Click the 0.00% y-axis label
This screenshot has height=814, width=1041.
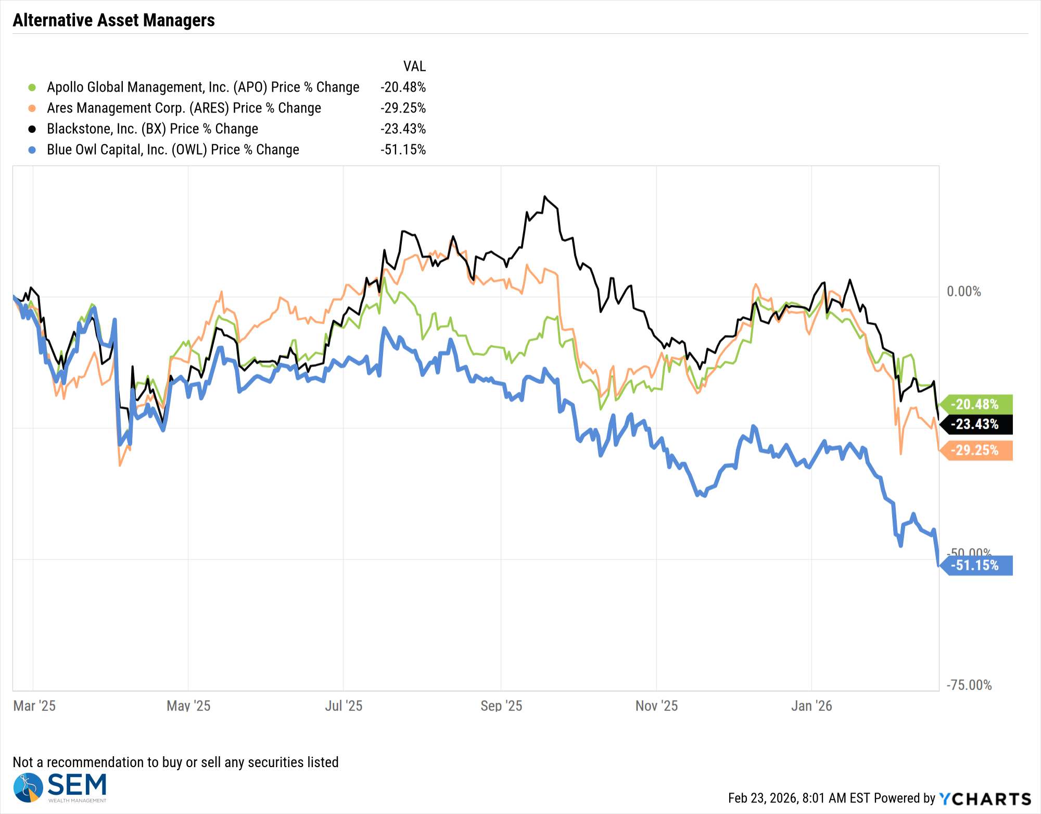[963, 292]
